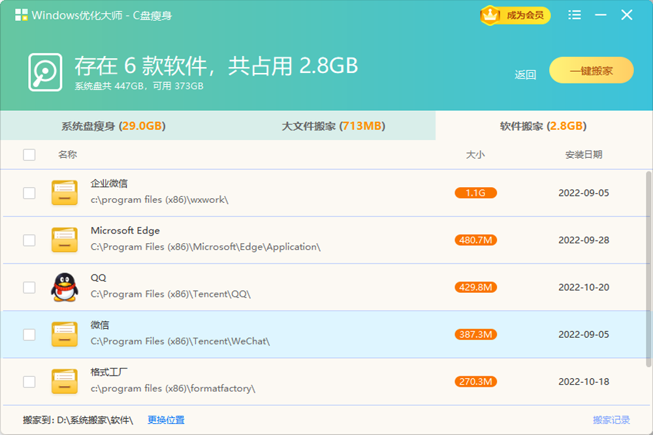The image size is (653, 435).
Task: Click the Microsoft Edge folder icon
Action: [x=65, y=240]
